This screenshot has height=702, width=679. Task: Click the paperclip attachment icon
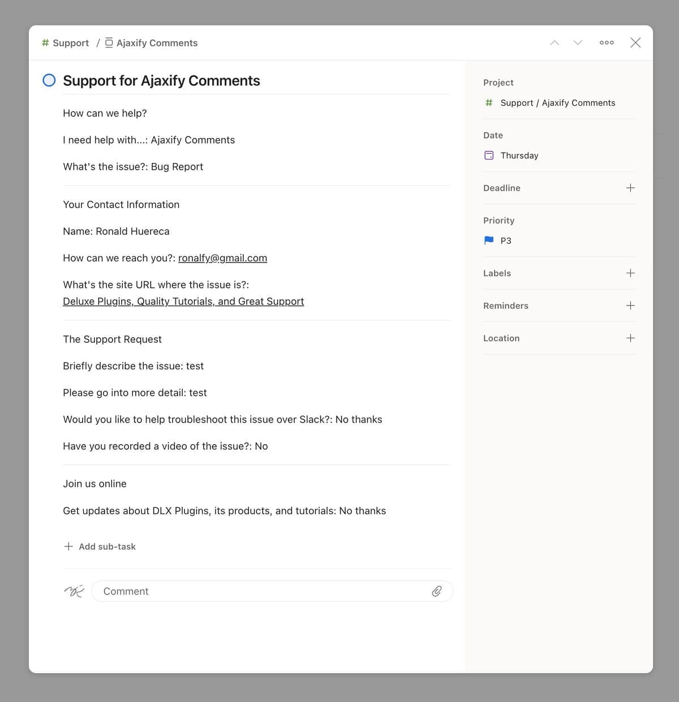pyautogui.click(x=436, y=591)
